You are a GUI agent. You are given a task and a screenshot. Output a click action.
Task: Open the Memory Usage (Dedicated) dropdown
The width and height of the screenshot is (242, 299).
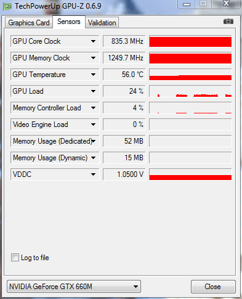click(x=94, y=141)
